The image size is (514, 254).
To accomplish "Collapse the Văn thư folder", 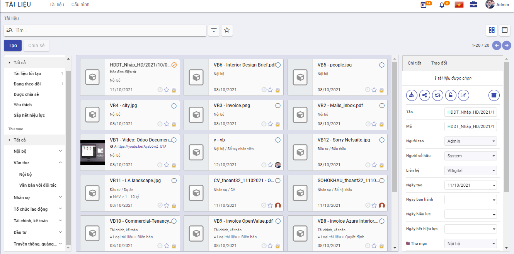I will [60, 163].
